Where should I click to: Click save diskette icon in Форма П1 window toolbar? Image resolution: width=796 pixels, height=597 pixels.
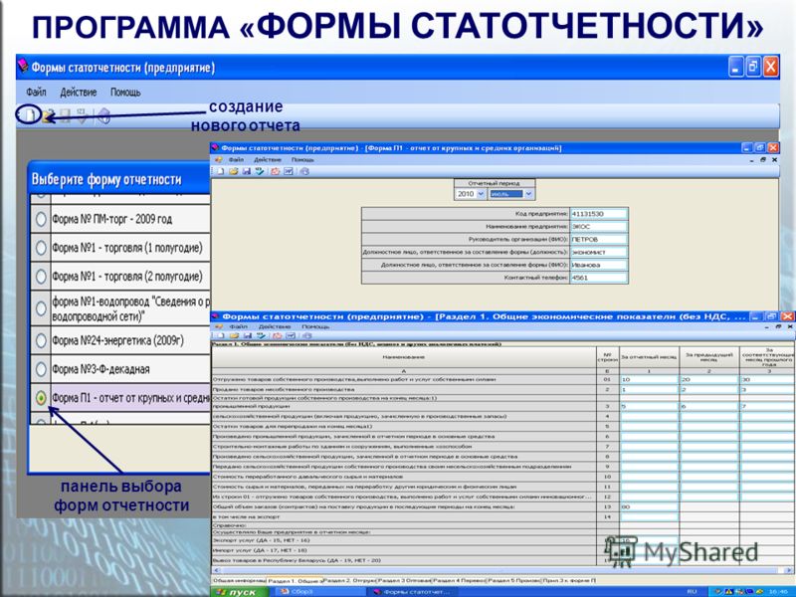pos(246,171)
